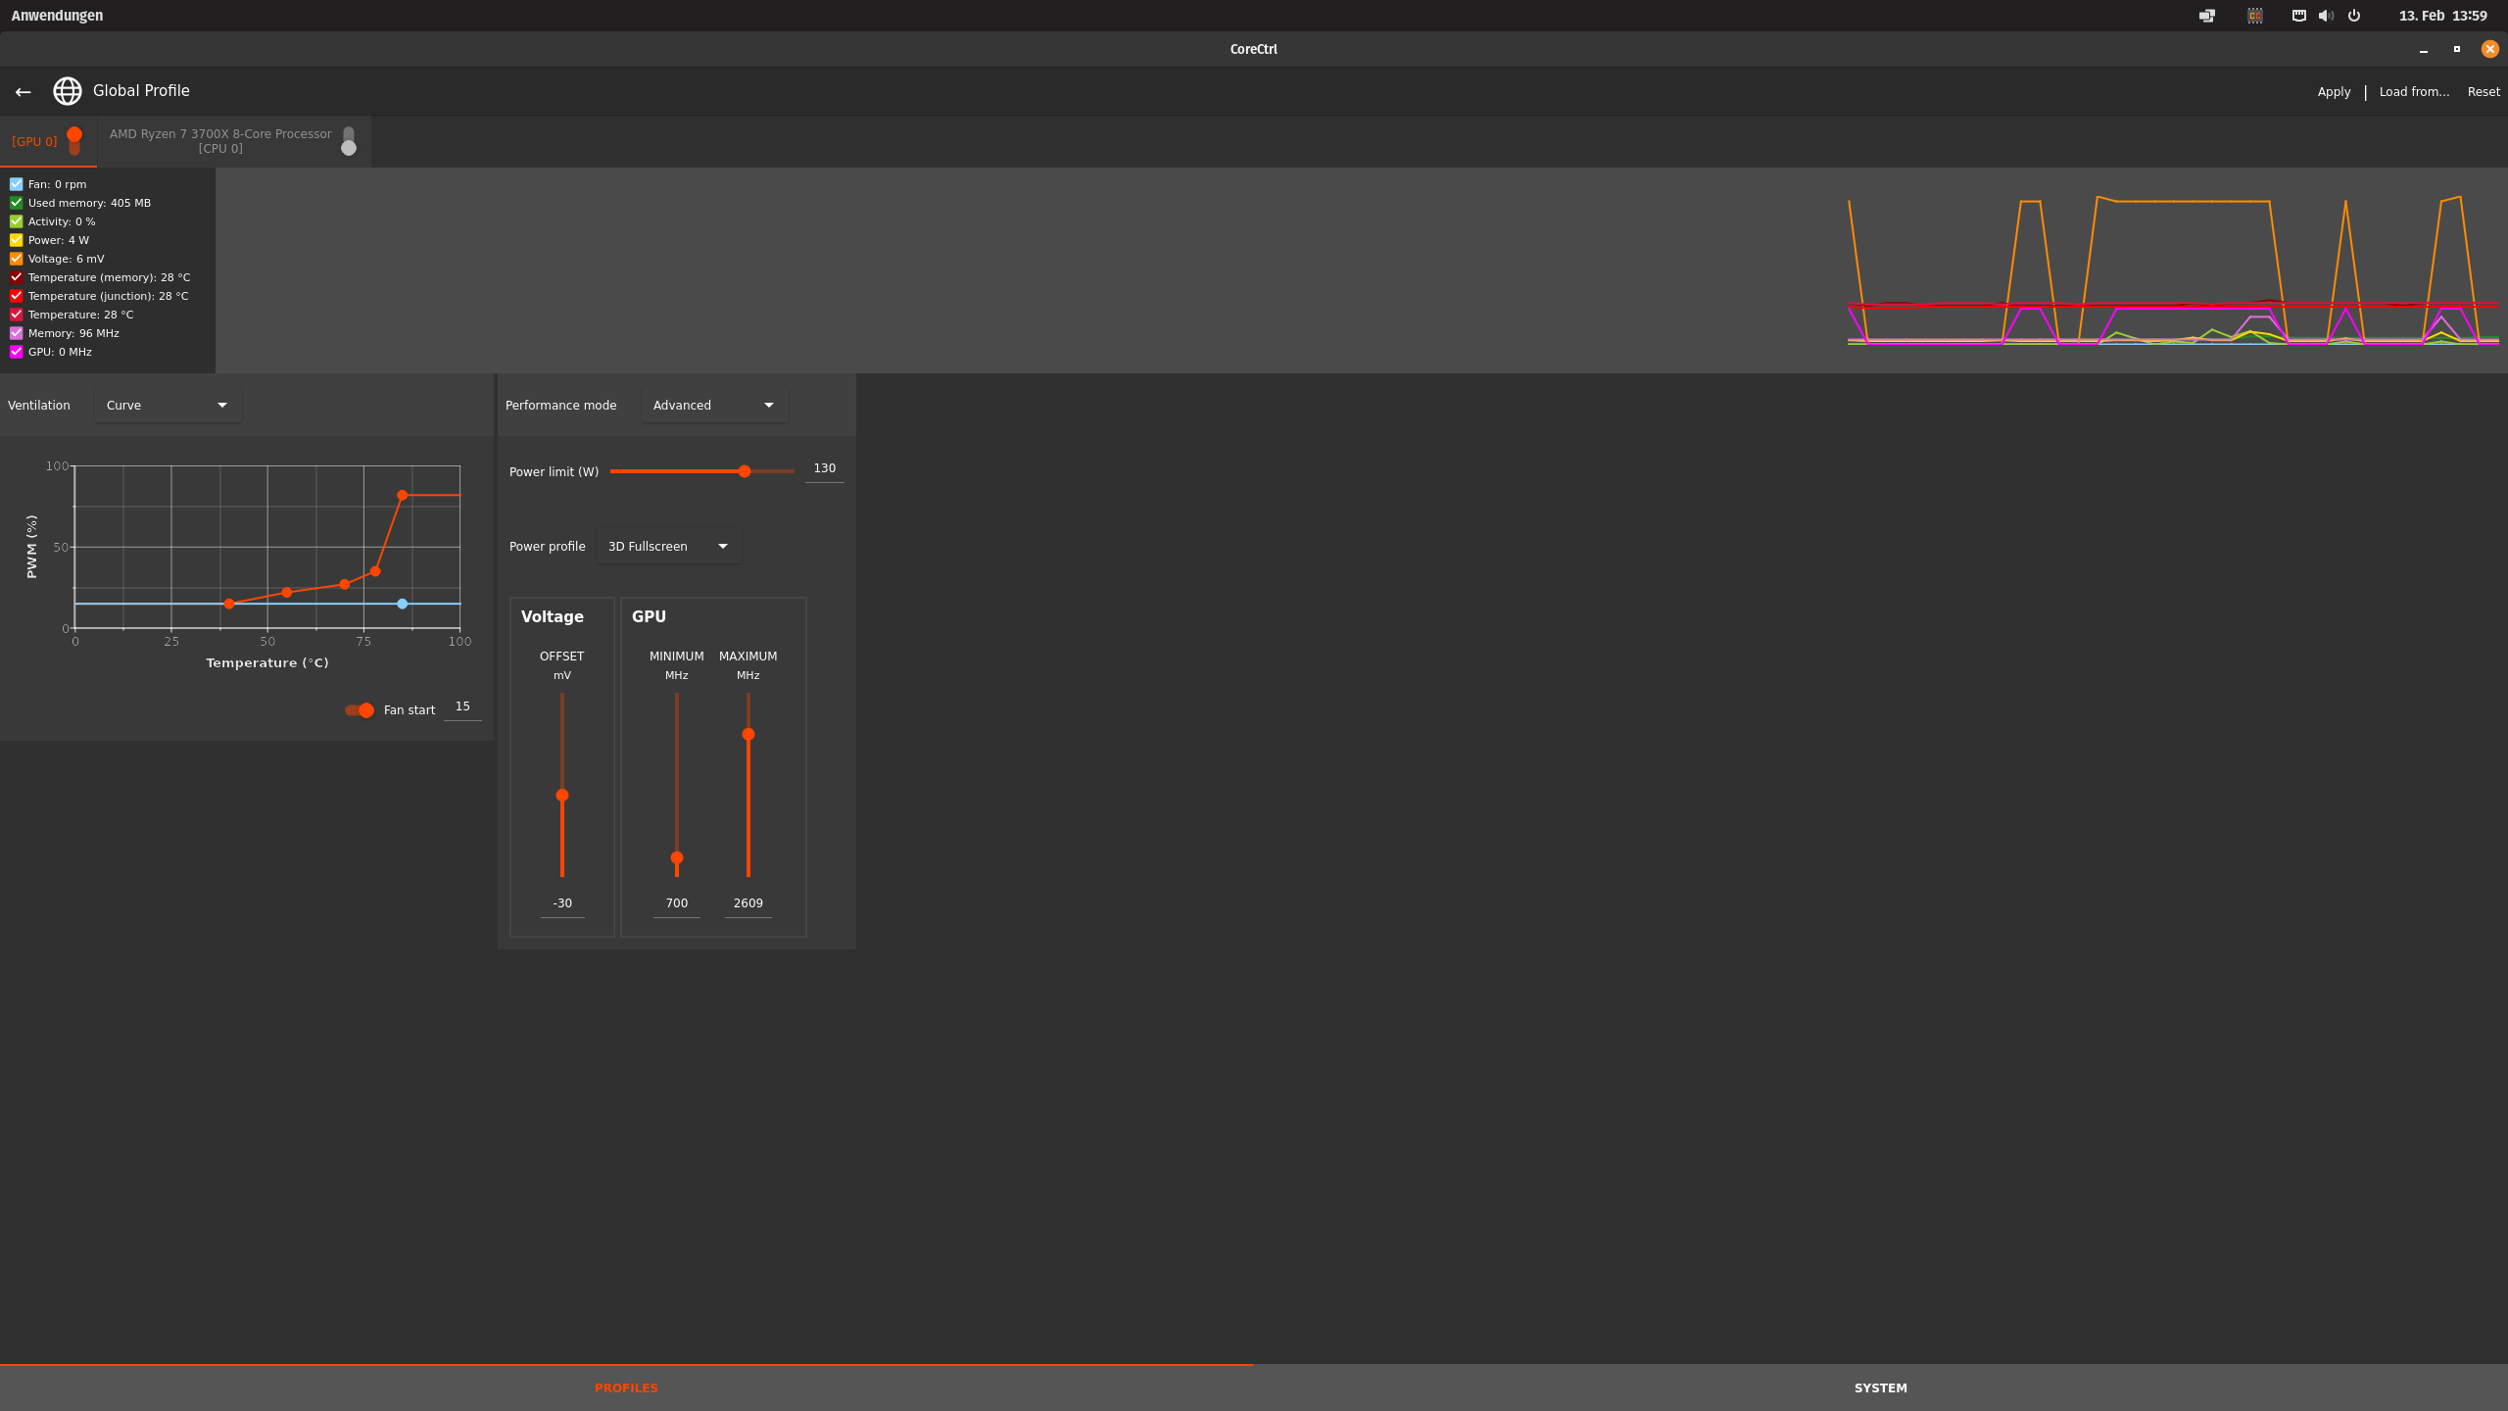Expand the Power profile 3D Fullscreen dropdown

668,547
